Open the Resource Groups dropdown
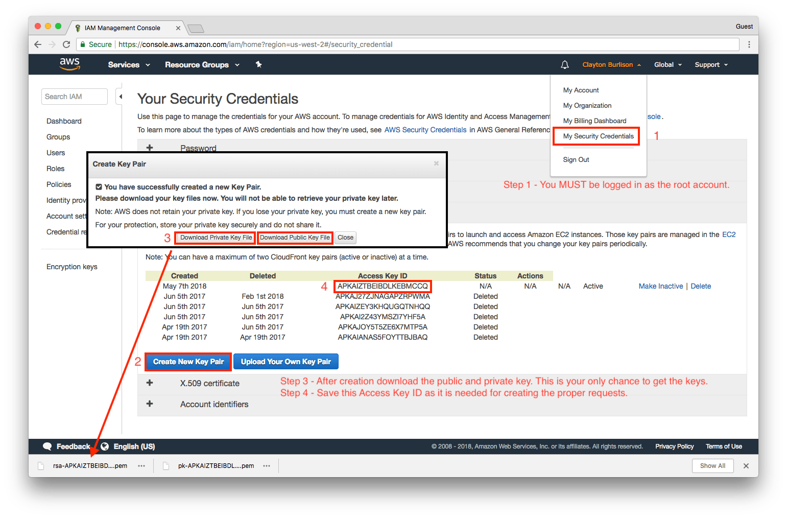This screenshot has height=518, width=787. (202, 65)
